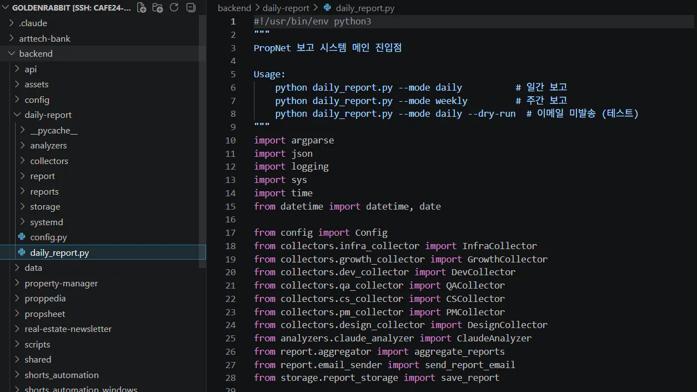Viewport: 697px width, 392px height.
Task: Click 'json' in the import statement
Action: pos(302,153)
